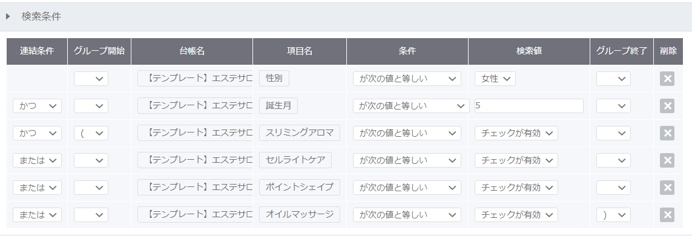The height and width of the screenshot is (236, 692).
Task: Select ledger name field in 性別 row
Action: 195,79
